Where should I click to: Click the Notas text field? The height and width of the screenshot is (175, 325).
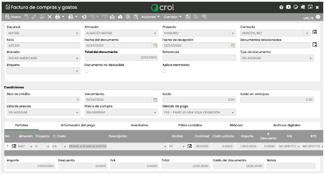(291, 166)
